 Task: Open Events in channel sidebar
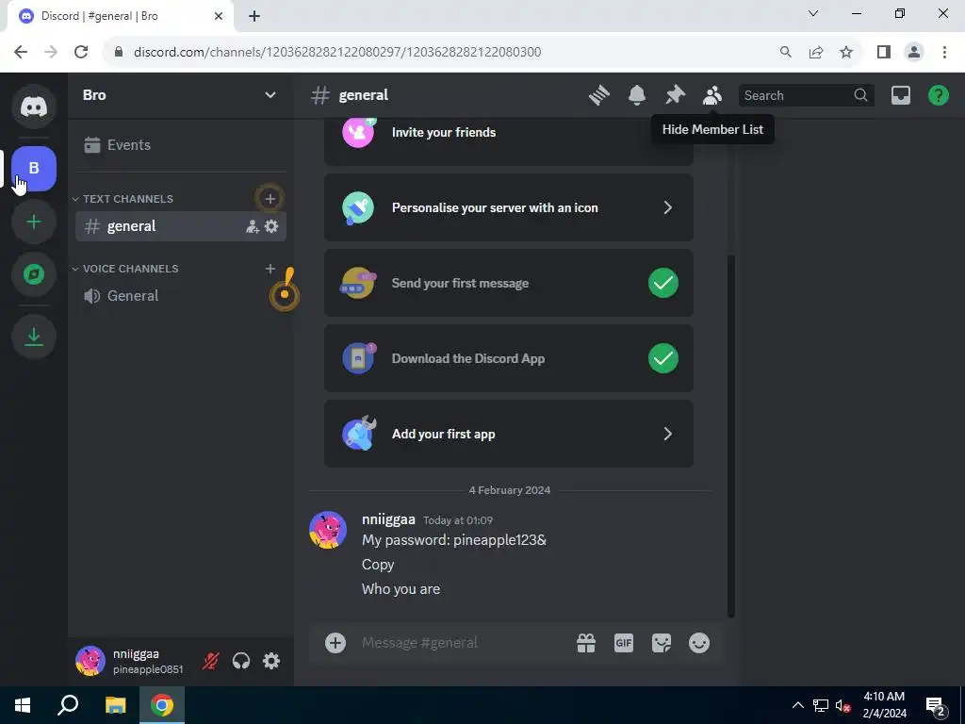coord(180,144)
